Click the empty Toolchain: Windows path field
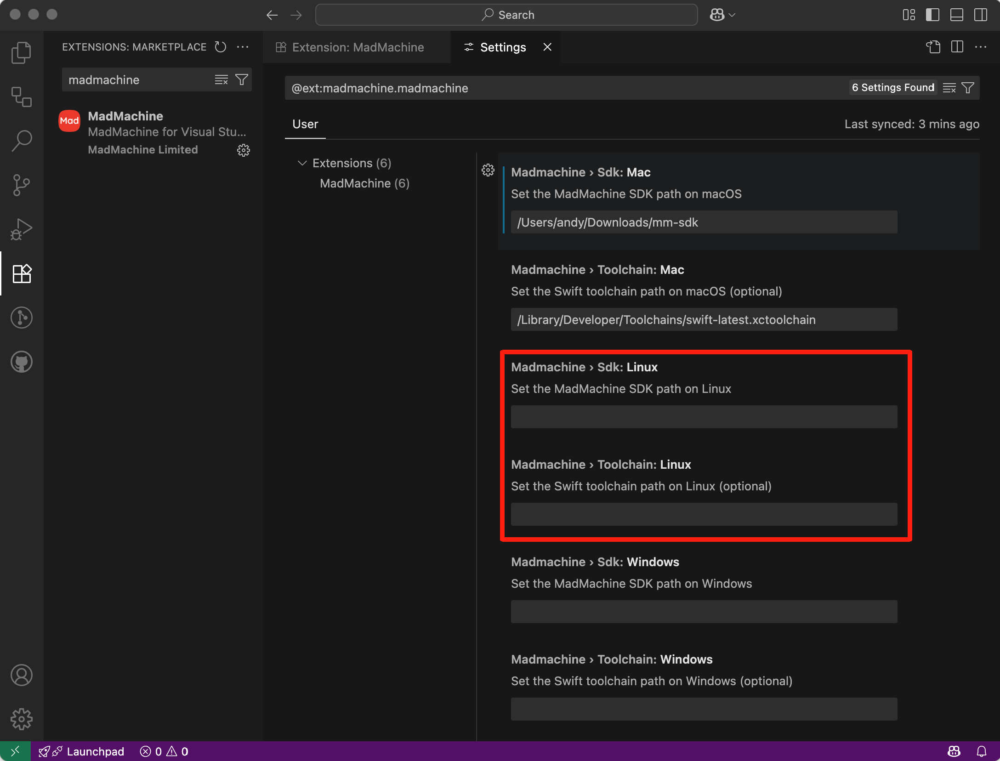 (x=704, y=709)
